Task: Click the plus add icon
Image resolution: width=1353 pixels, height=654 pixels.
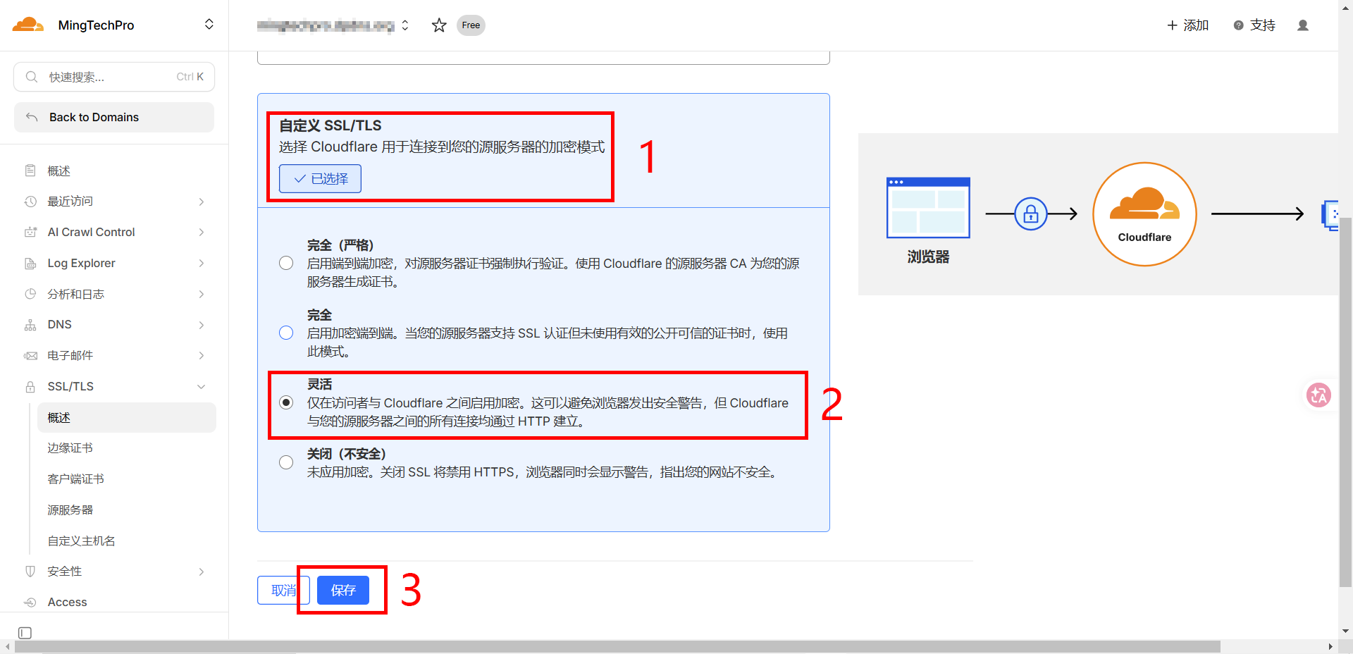Action: click(x=1172, y=25)
